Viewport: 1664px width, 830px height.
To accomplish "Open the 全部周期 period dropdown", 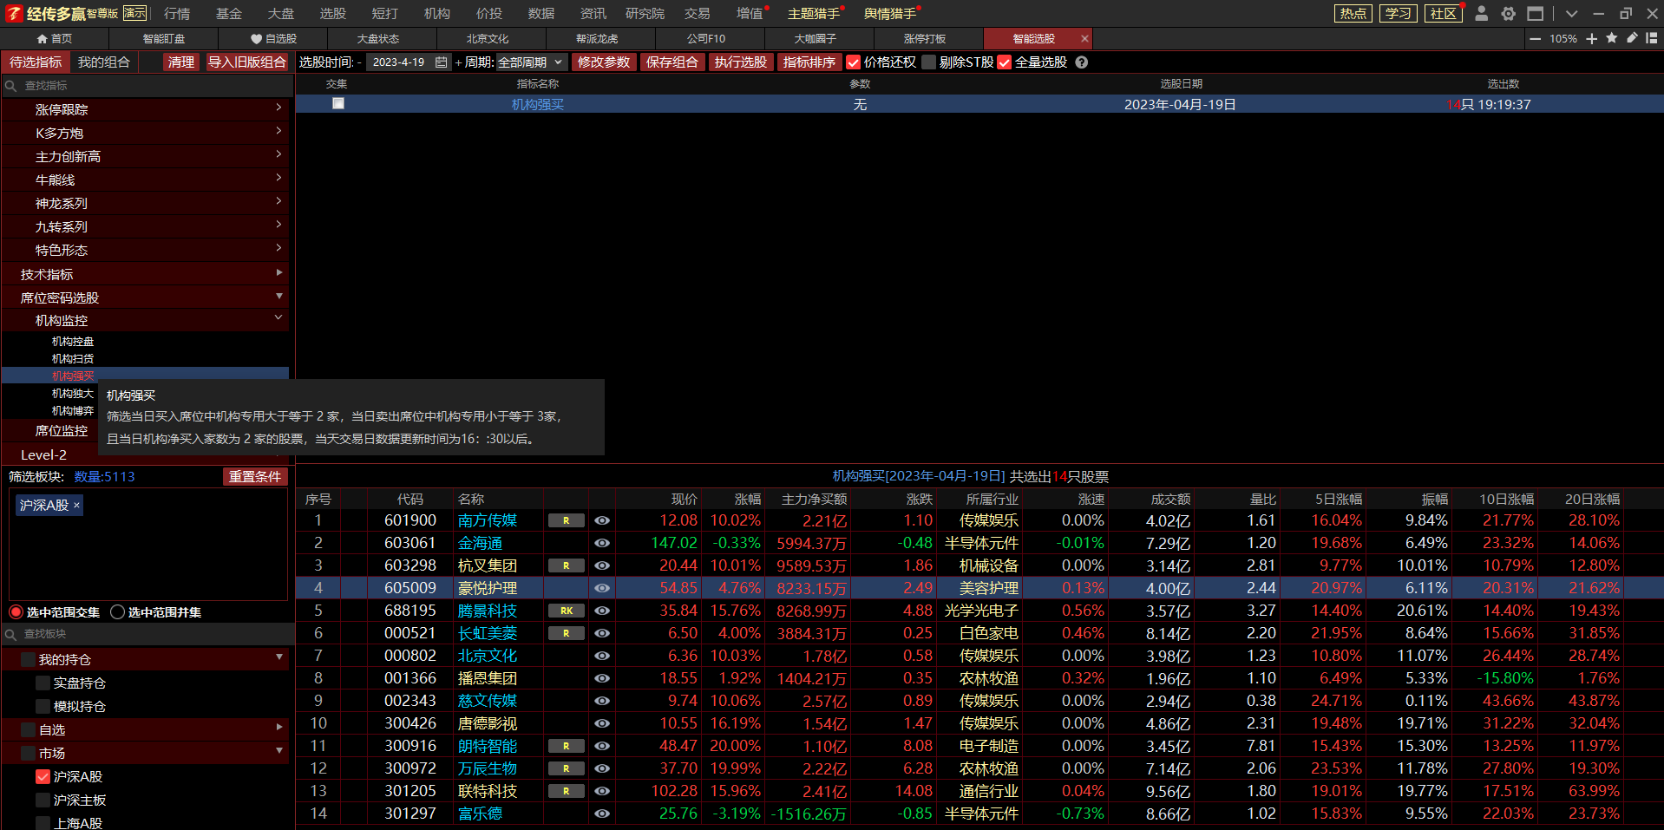I will click(x=531, y=62).
